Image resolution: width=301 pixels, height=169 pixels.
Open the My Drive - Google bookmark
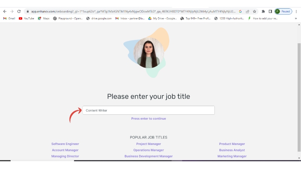point(163,18)
